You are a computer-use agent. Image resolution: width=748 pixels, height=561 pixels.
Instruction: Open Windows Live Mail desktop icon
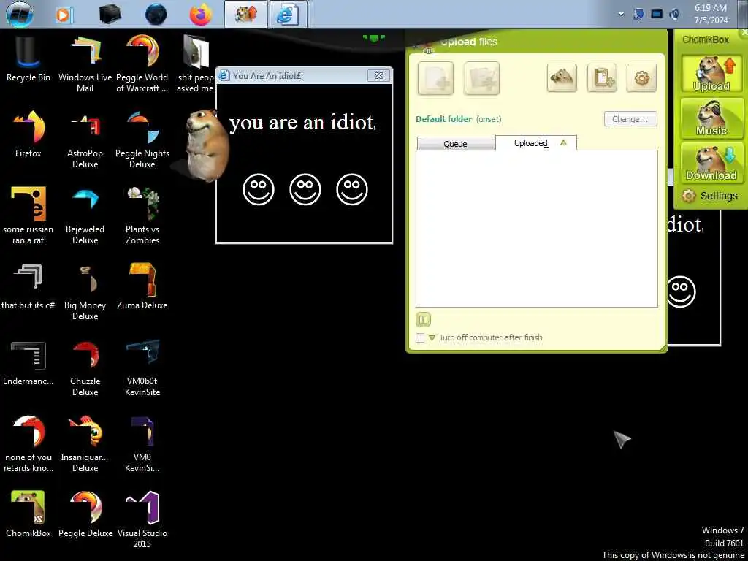pyautogui.click(x=85, y=64)
